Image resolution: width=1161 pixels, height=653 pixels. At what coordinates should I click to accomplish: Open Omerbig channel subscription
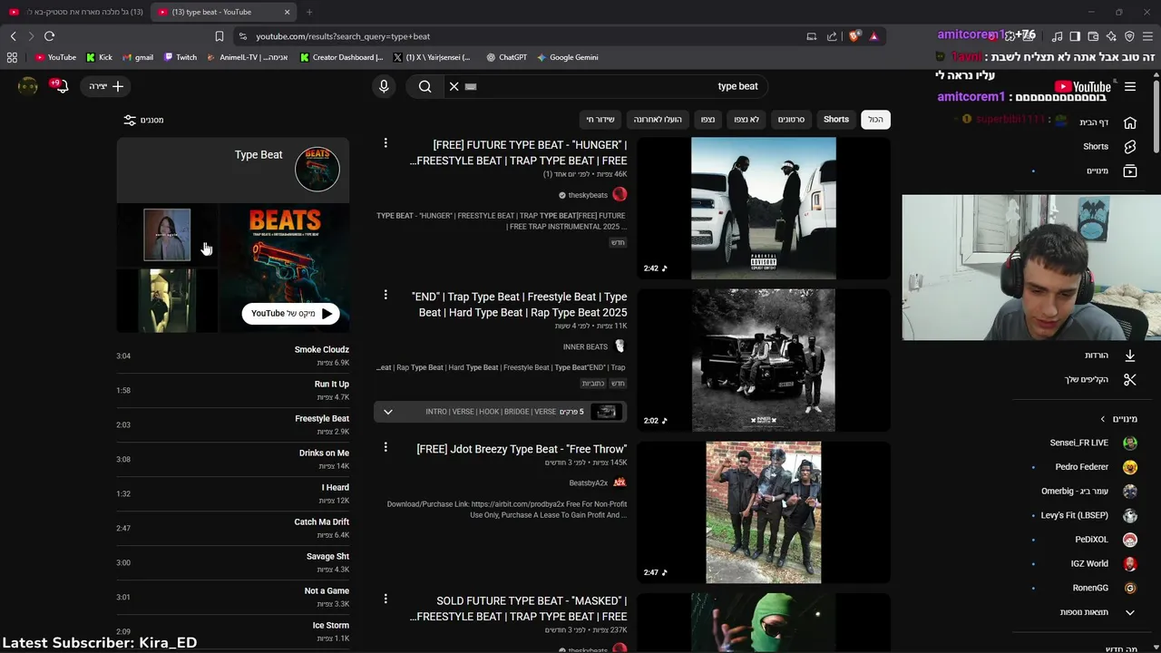[1088, 492]
